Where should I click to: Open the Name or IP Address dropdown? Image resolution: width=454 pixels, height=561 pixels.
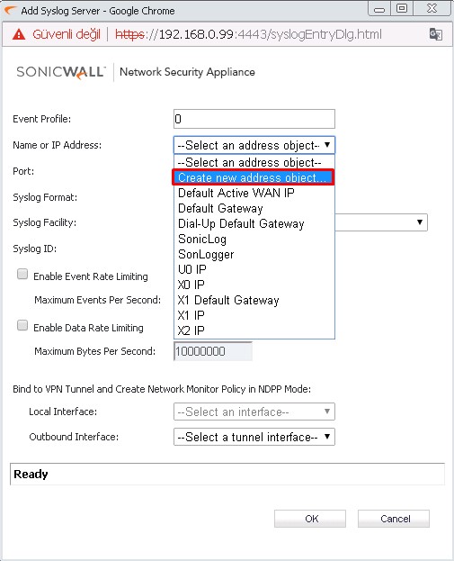[254, 145]
